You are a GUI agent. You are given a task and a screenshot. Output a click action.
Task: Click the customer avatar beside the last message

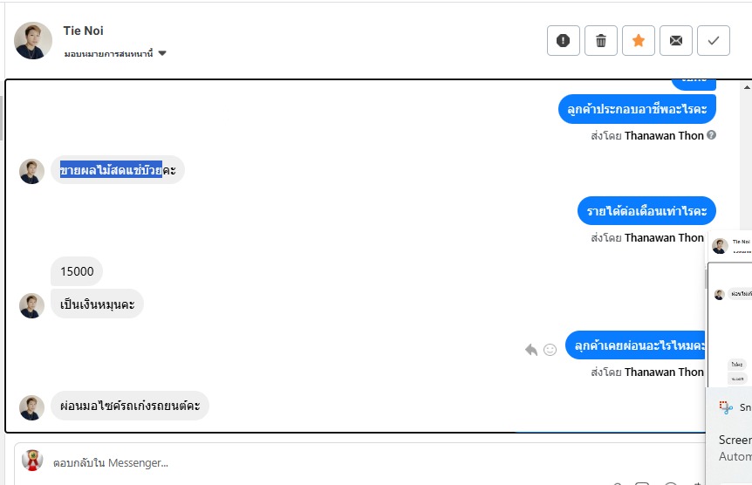point(32,406)
